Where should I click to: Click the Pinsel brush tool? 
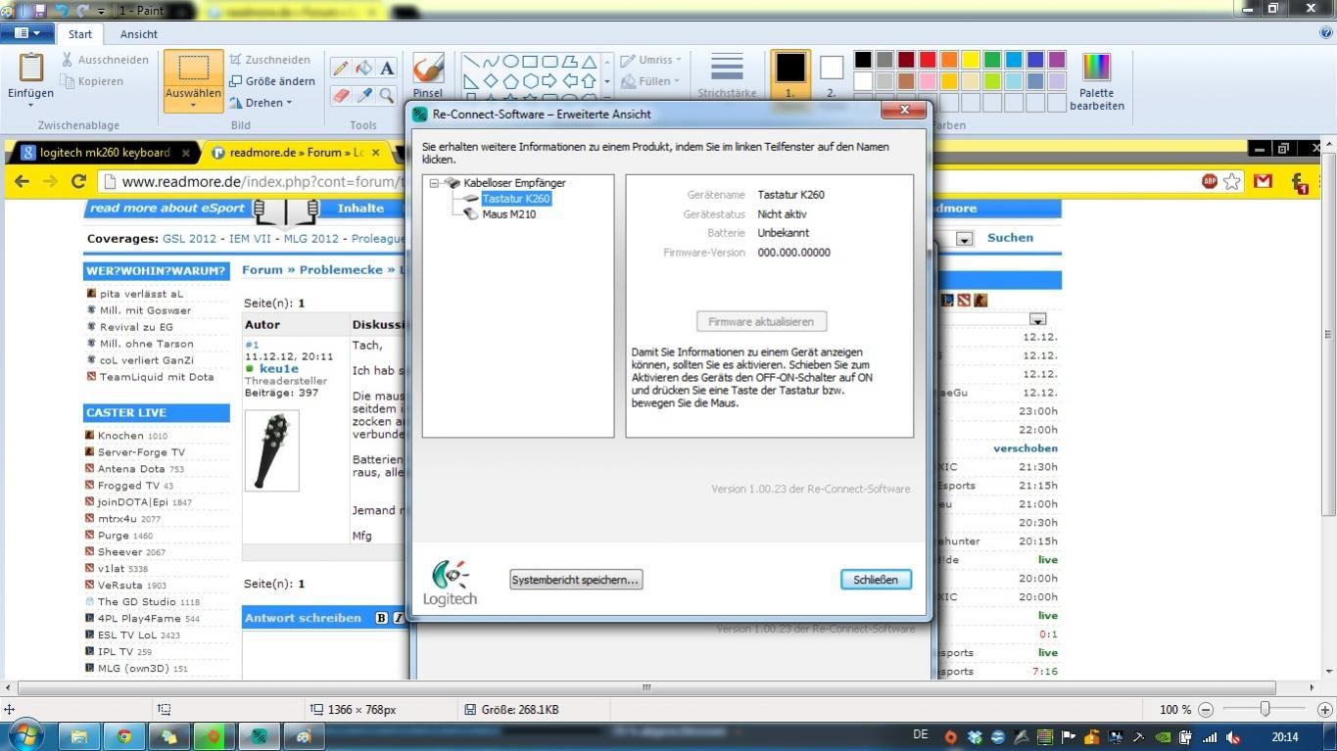(x=428, y=76)
